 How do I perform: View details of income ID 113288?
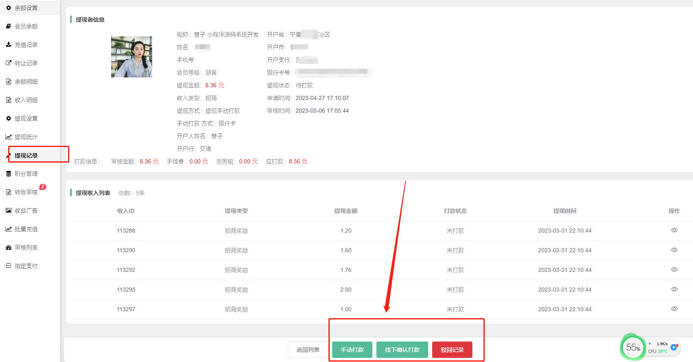point(674,231)
